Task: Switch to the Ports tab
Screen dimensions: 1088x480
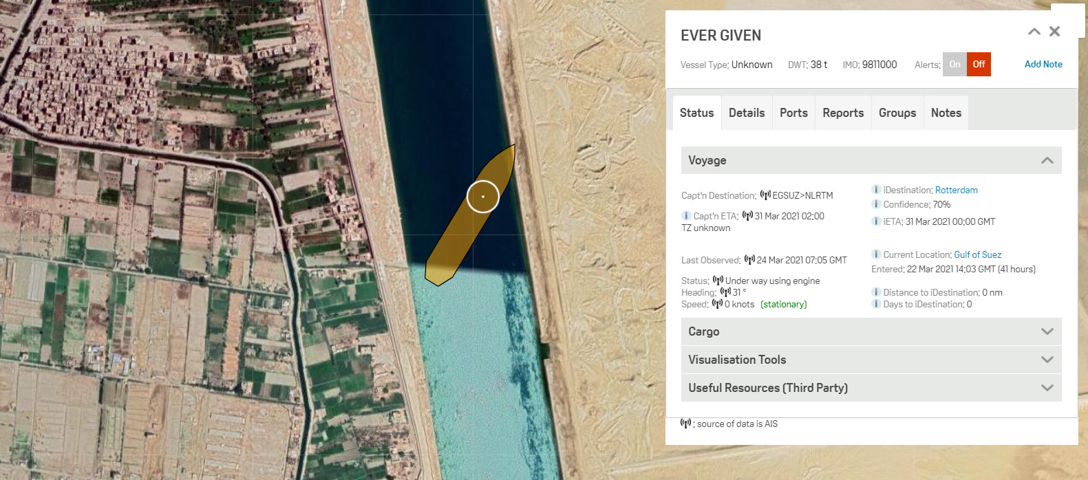Action: pyautogui.click(x=793, y=113)
